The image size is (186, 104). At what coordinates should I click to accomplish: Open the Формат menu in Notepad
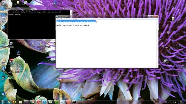68,19
